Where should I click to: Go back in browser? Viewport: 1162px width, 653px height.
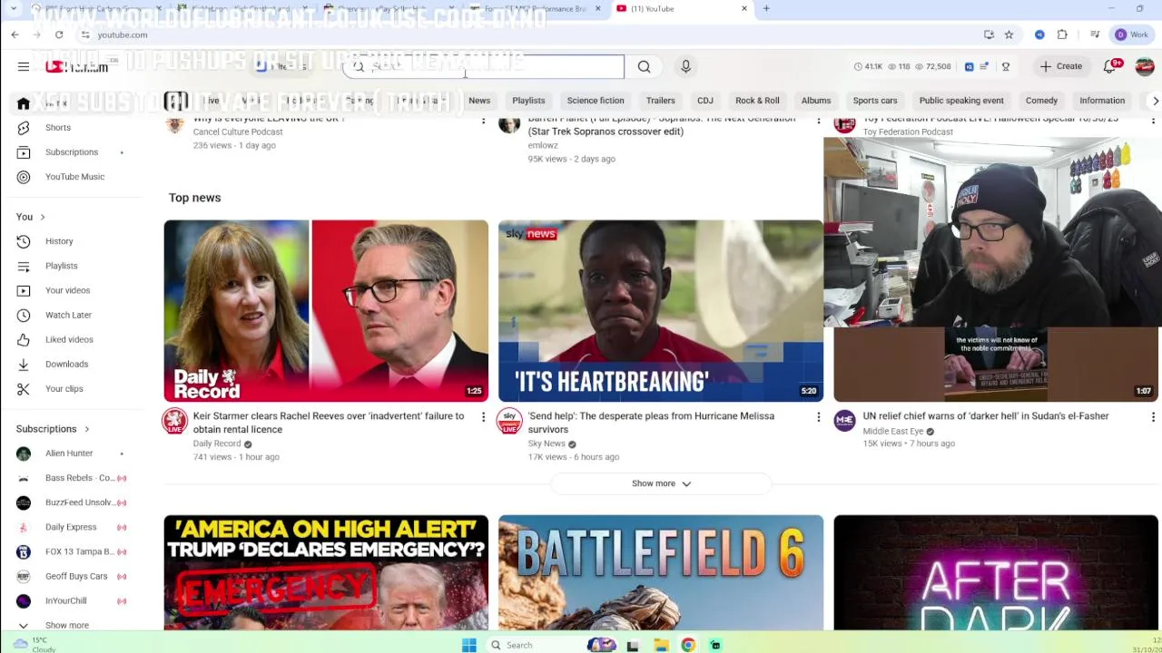(x=15, y=34)
